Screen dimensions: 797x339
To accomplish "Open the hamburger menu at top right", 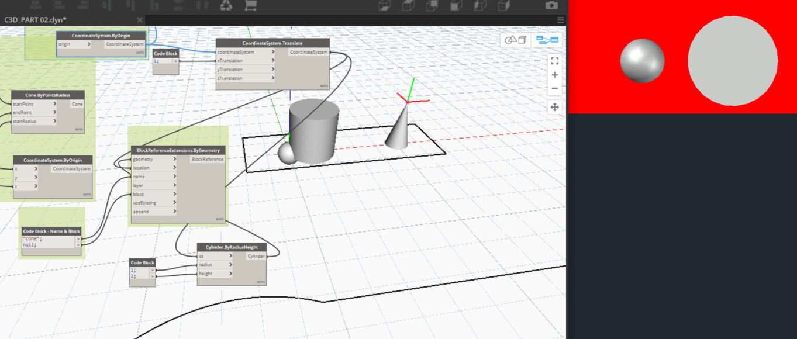I will [560, 19].
